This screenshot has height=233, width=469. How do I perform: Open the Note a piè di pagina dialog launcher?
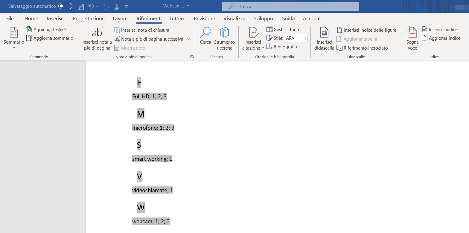pos(192,57)
